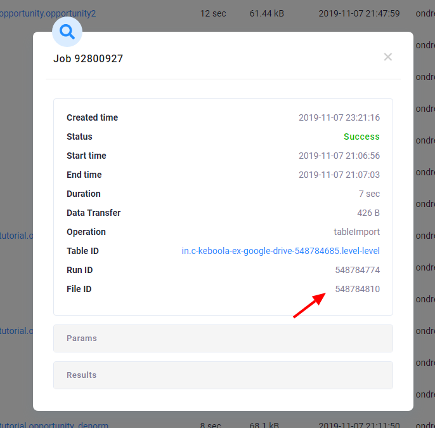Click background timestamp 2019-11-07 21:11:50

(359, 425)
